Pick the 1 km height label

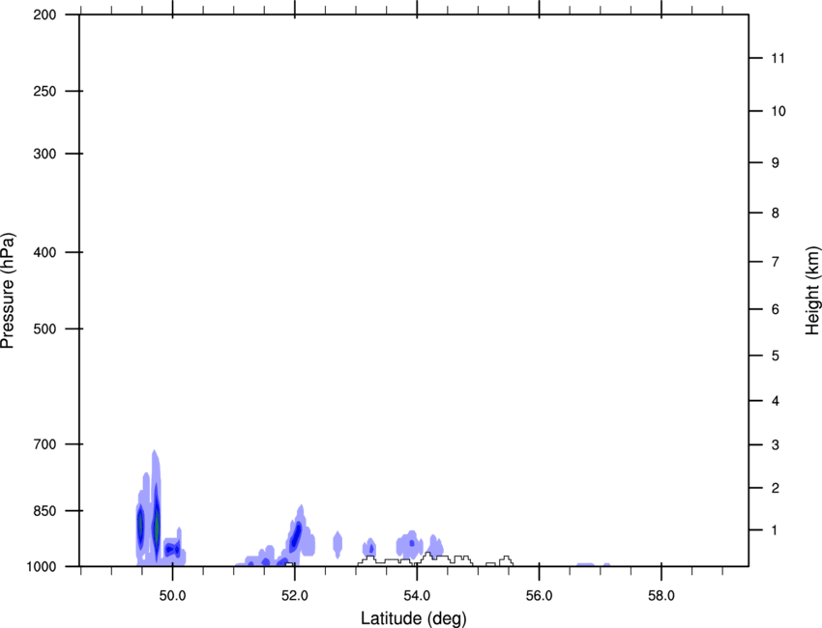(x=776, y=530)
